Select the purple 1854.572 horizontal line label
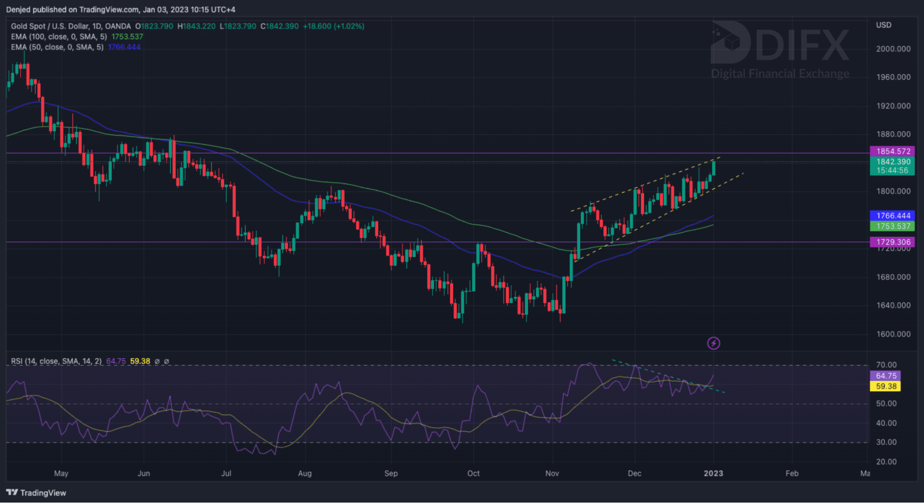 (x=893, y=151)
